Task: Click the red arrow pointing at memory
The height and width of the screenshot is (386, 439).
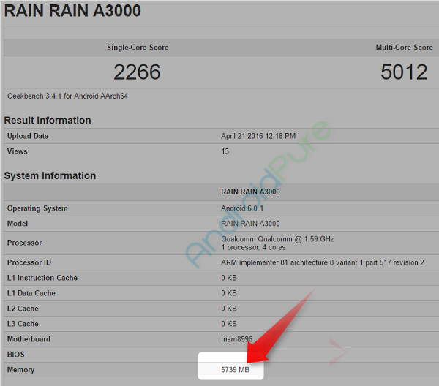Action: pyautogui.click(x=280, y=328)
